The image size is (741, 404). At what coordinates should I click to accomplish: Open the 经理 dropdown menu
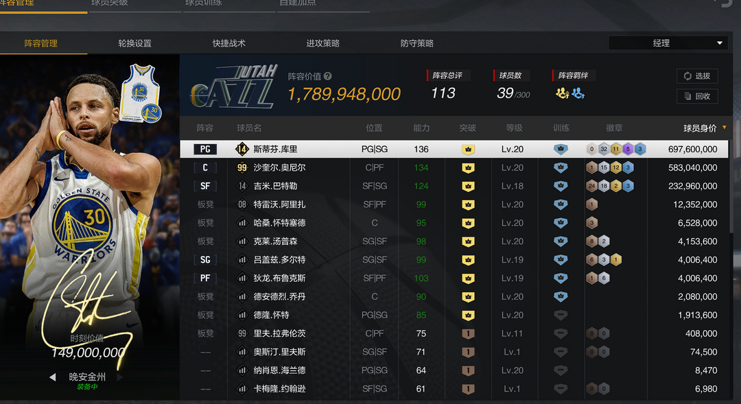click(668, 43)
